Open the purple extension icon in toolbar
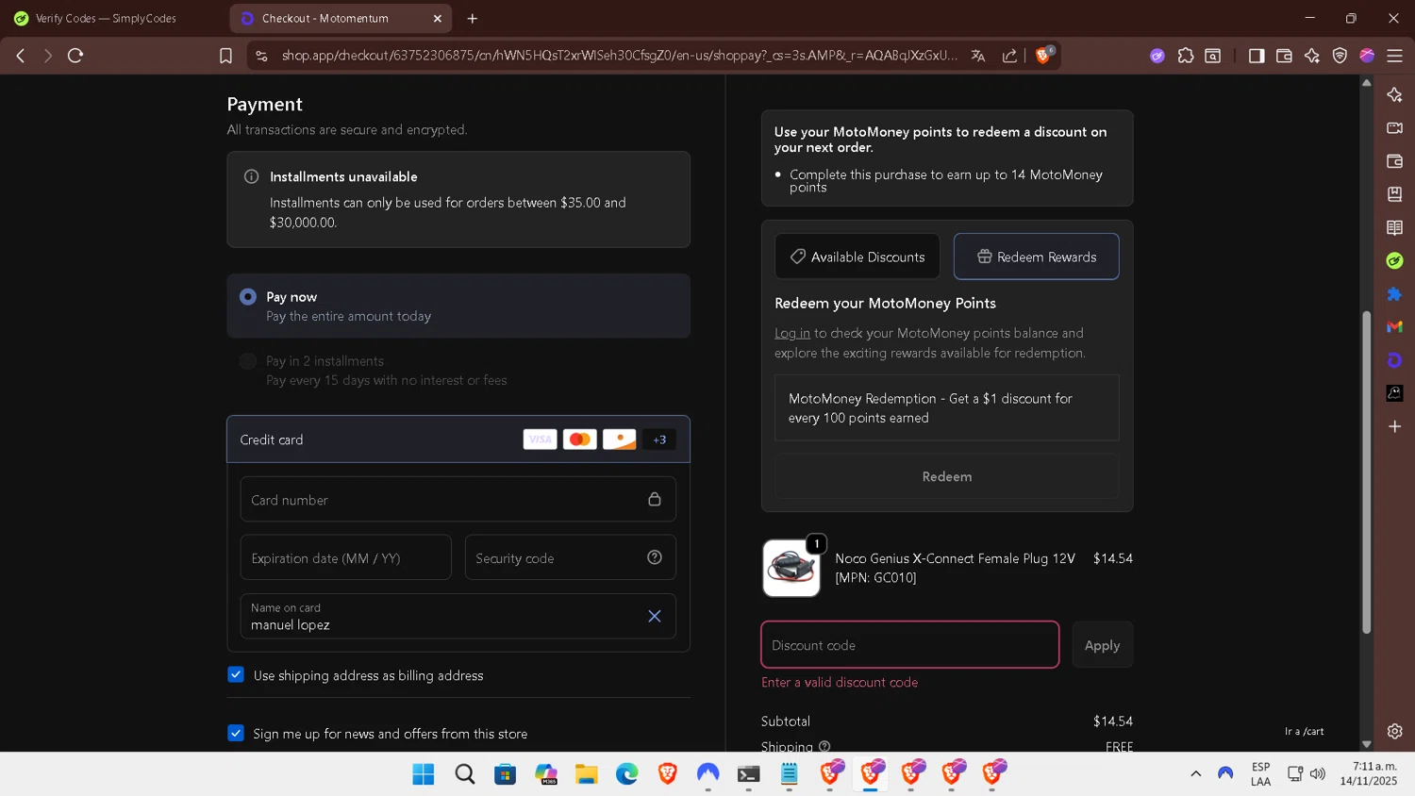The image size is (1415, 796). click(1157, 56)
